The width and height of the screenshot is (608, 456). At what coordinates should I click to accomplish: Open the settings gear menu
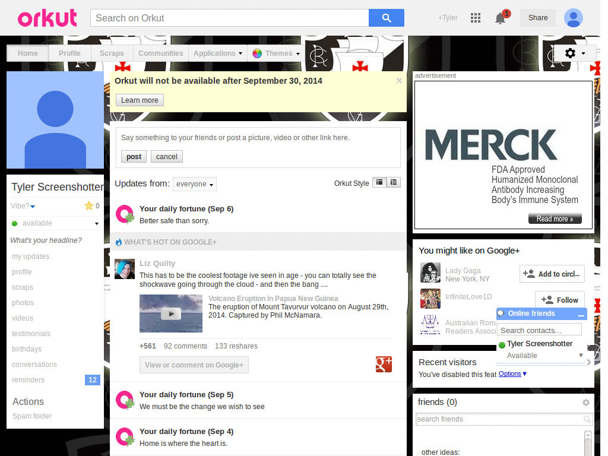575,53
